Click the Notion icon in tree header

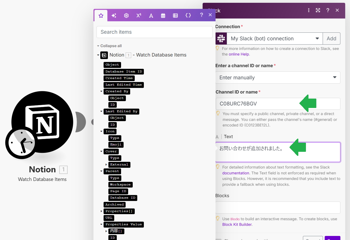coord(104,55)
